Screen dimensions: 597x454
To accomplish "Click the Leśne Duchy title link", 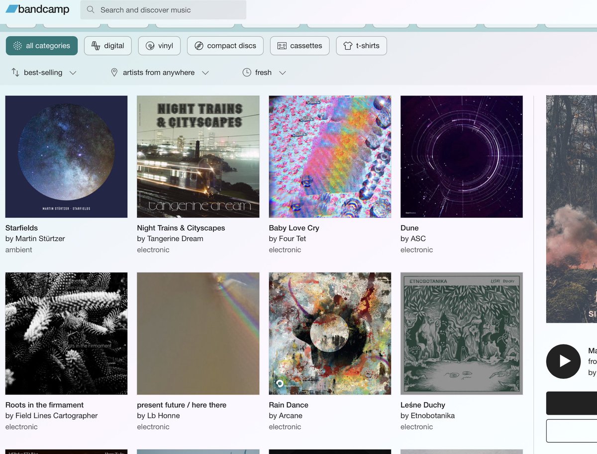I will [x=423, y=405].
